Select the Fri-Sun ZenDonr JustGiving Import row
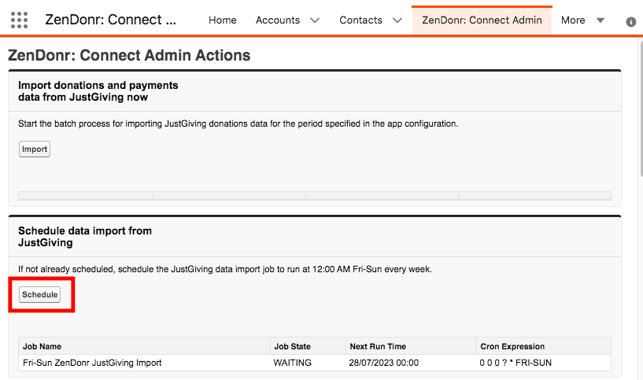This screenshot has height=380, width=643. pyautogui.click(x=315, y=363)
